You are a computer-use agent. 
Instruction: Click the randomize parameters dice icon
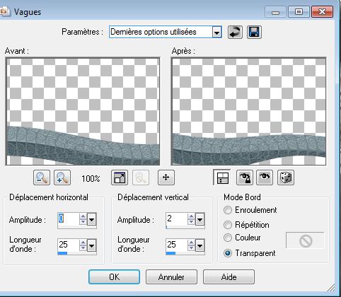286,177
